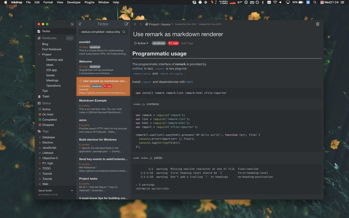Viewport: 349px width, 218px height.
Task: Open the Plugins menu
Action: coord(89,2)
